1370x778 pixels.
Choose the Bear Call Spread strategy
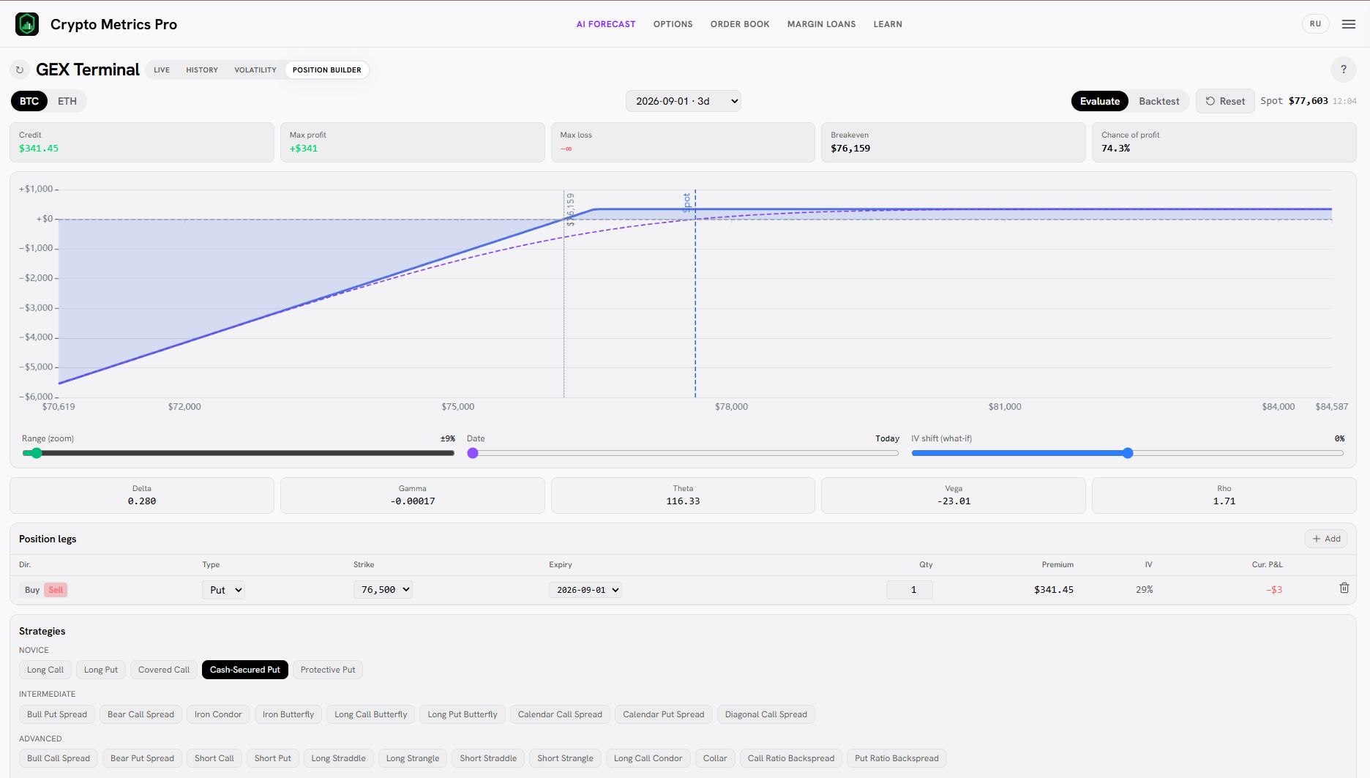tap(141, 714)
